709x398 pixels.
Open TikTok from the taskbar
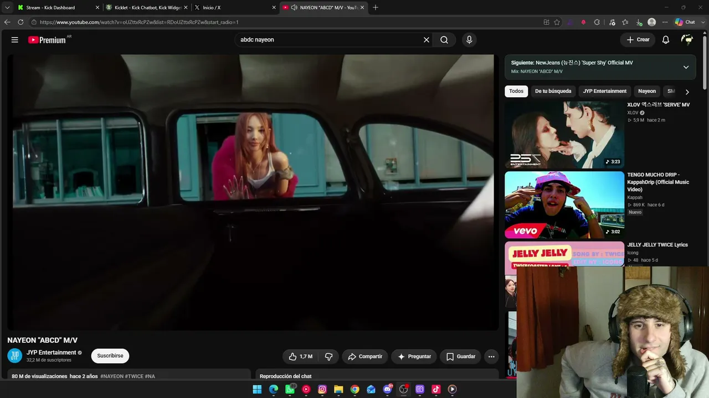(x=436, y=389)
